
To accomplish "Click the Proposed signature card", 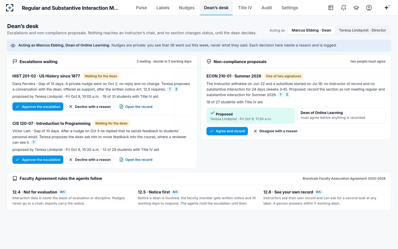I will (250, 116).
